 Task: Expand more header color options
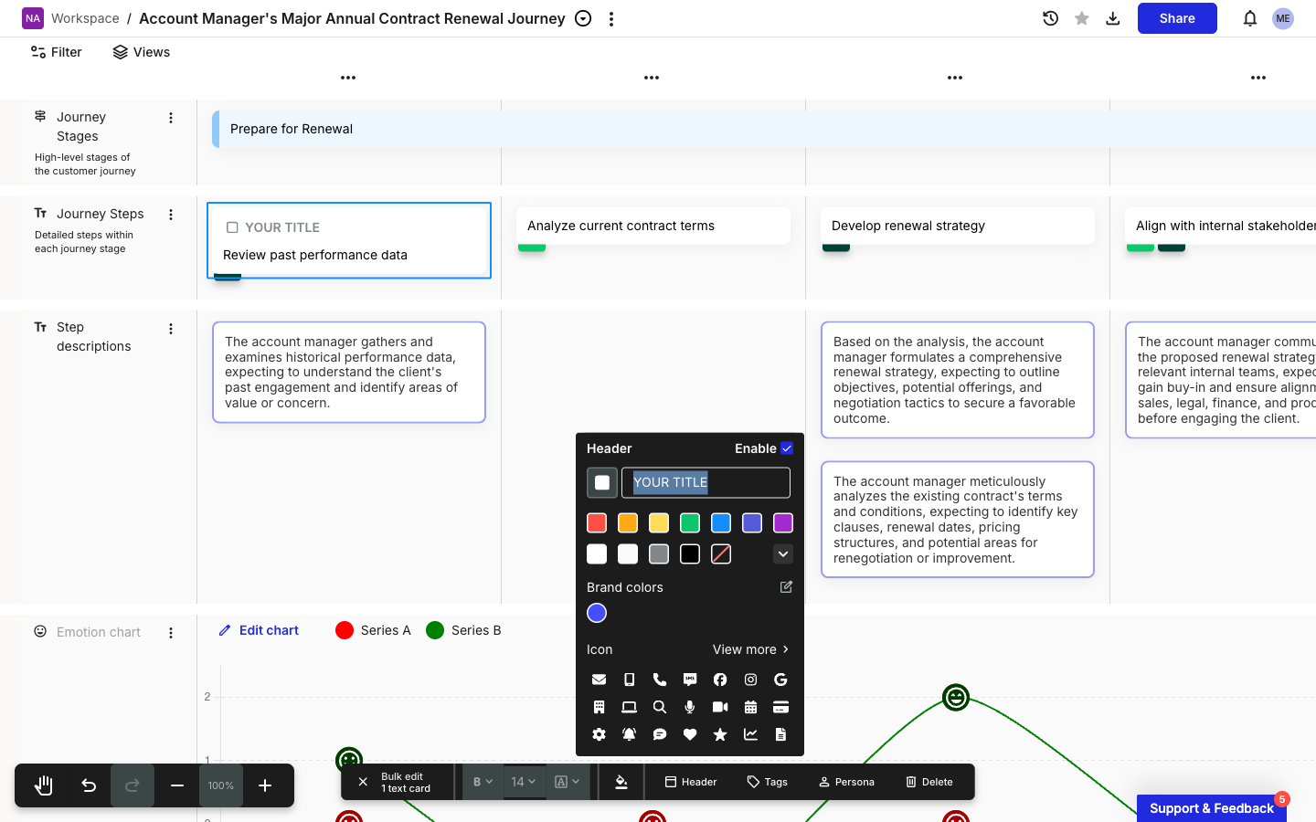pos(783,553)
